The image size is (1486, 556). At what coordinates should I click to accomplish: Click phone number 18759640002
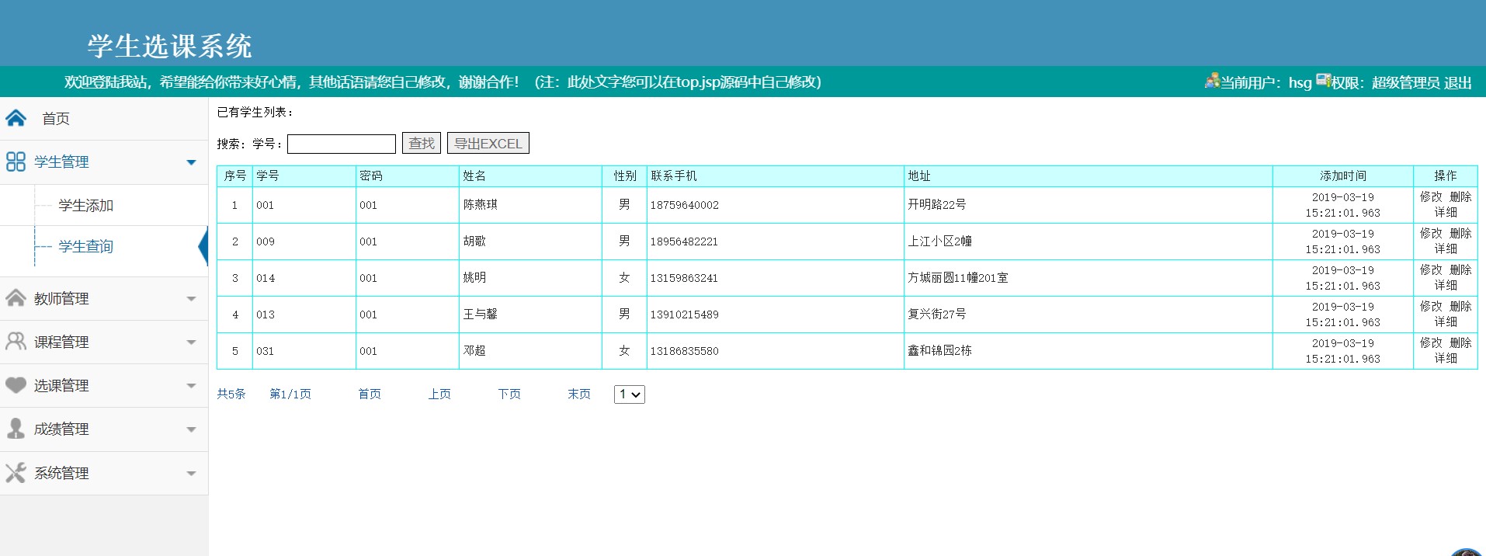pyautogui.click(x=685, y=206)
